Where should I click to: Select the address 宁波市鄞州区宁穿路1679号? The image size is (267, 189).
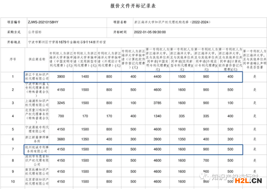[49, 42]
